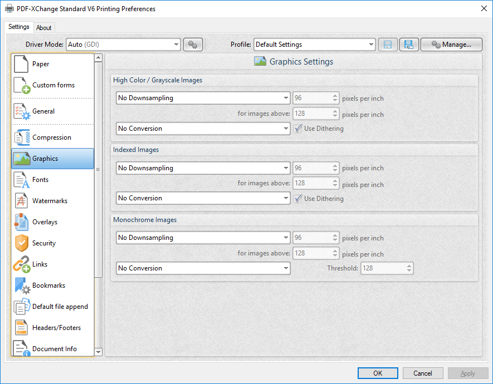Screen dimensions: 493x384
Task: Open High Color conversion dropdown
Action: (x=203, y=129)
